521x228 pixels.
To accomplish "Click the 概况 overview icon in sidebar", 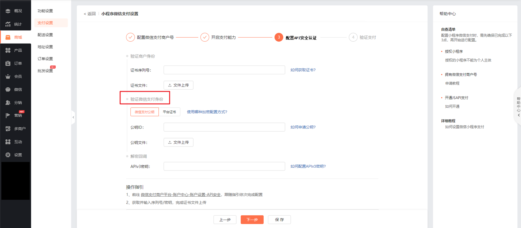I will pos(8,11).
